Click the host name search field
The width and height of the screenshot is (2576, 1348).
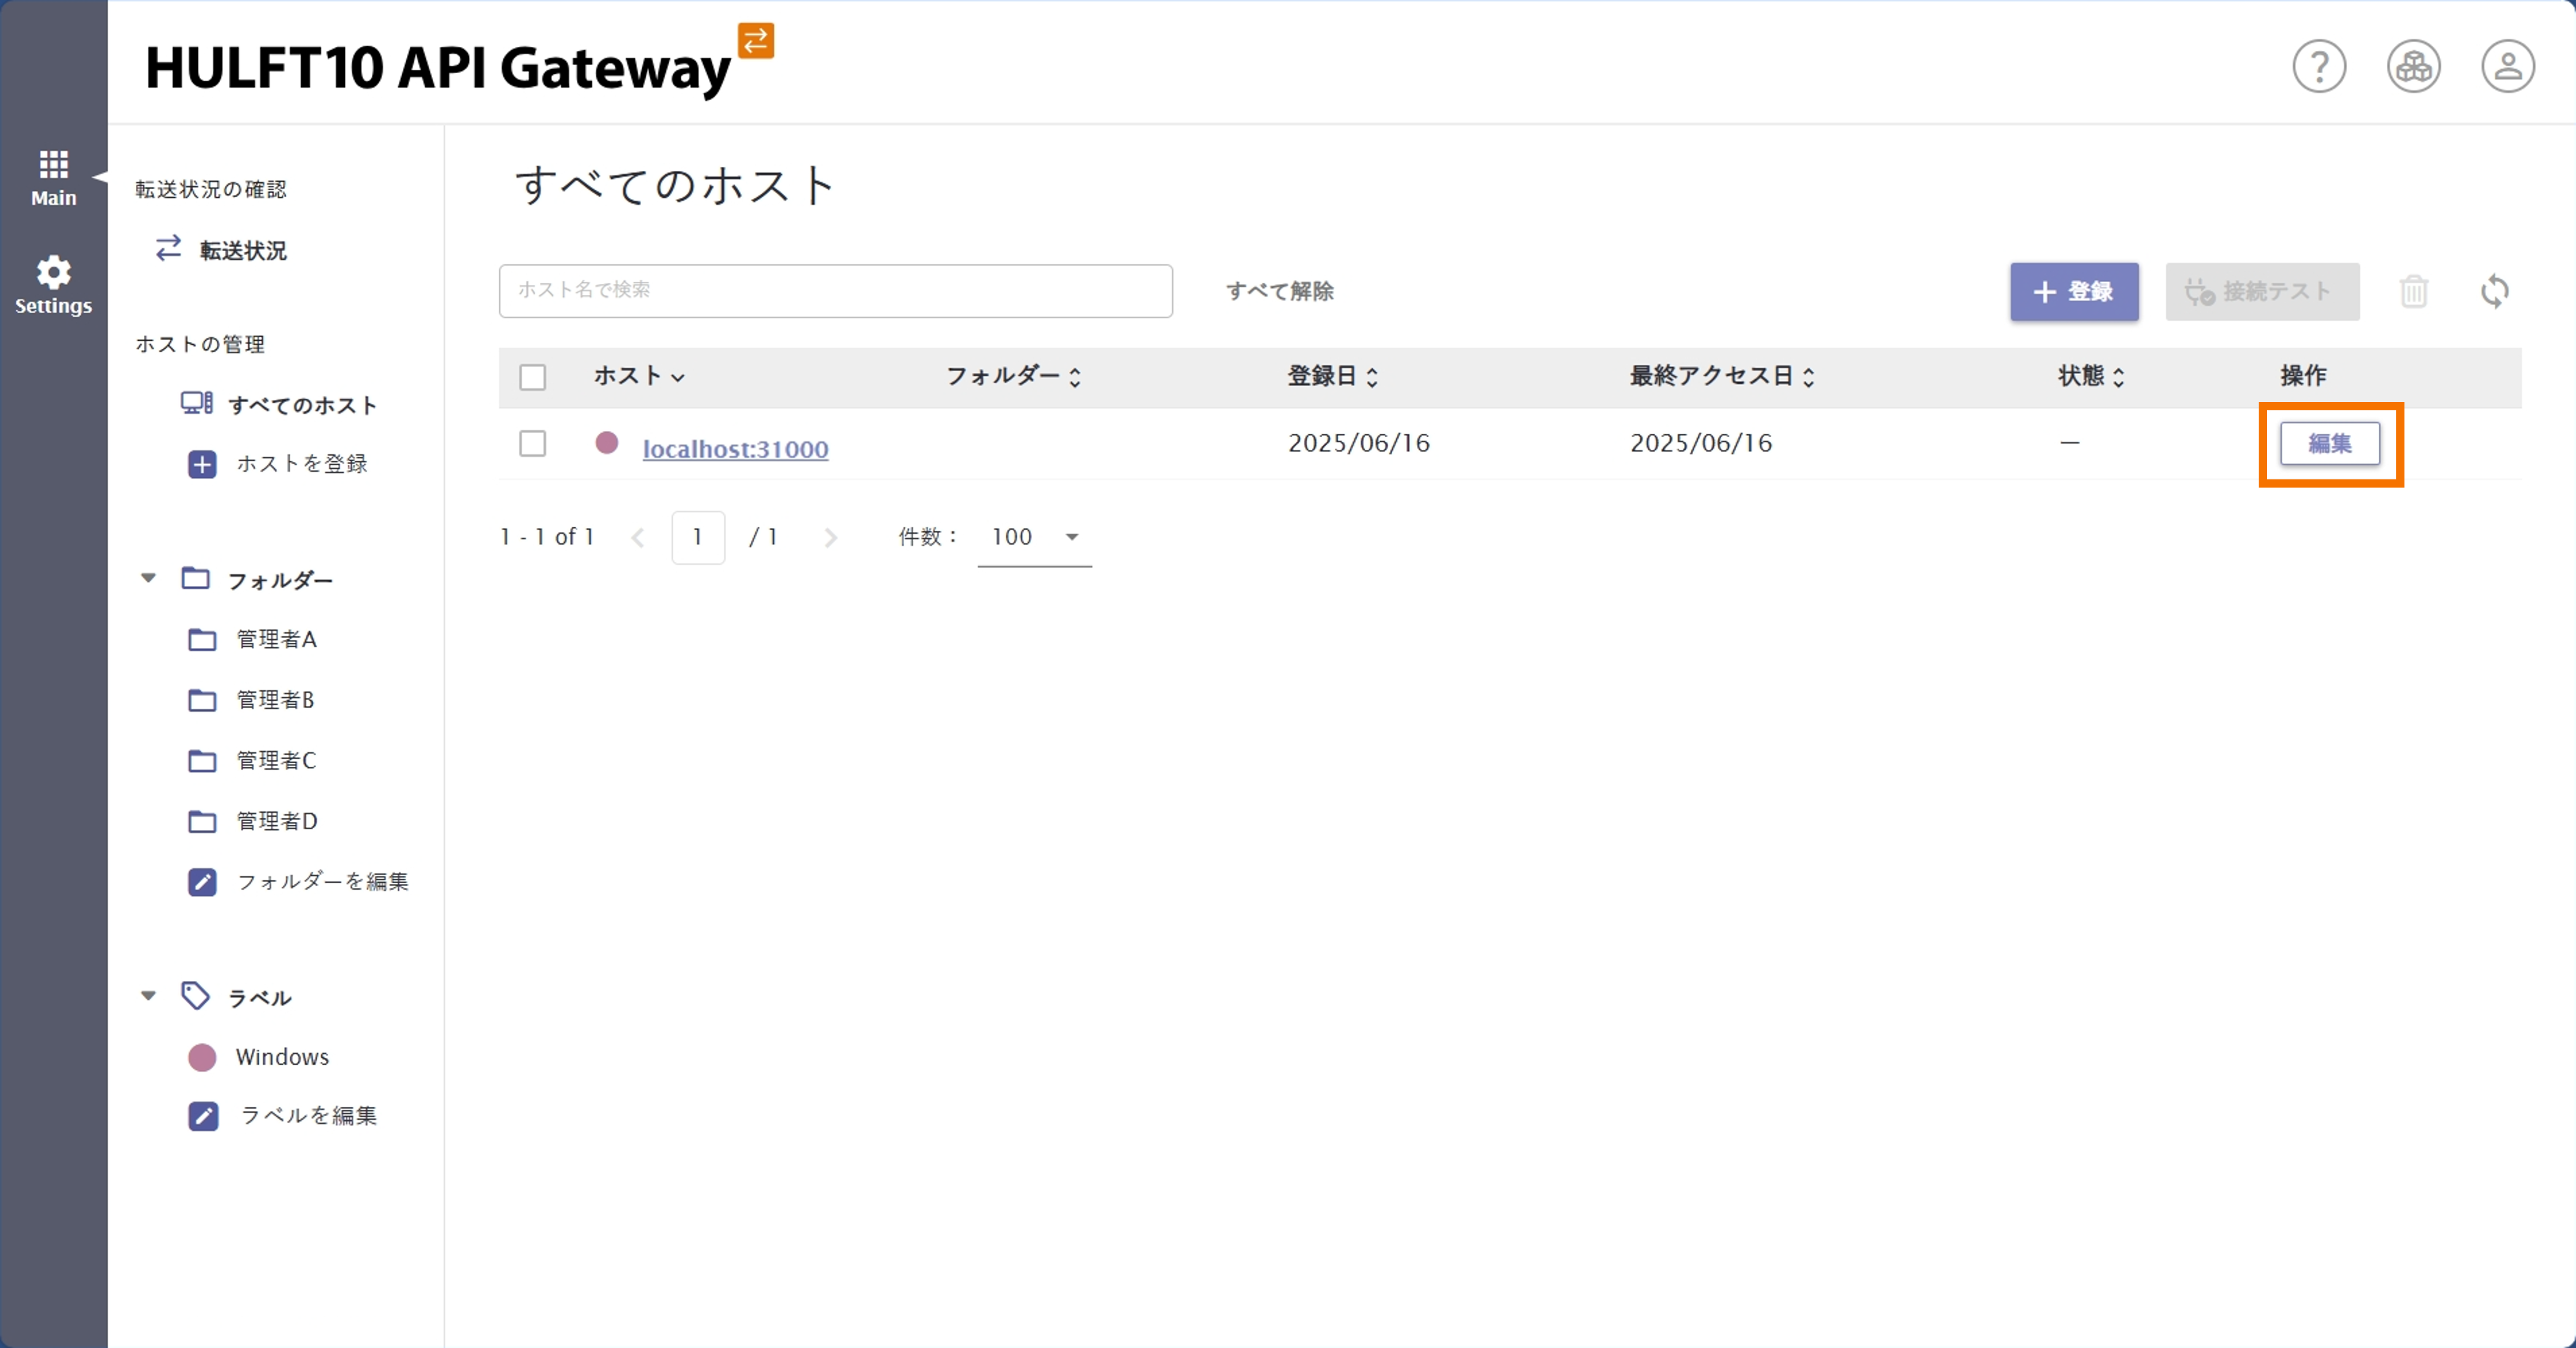point(835,291)
